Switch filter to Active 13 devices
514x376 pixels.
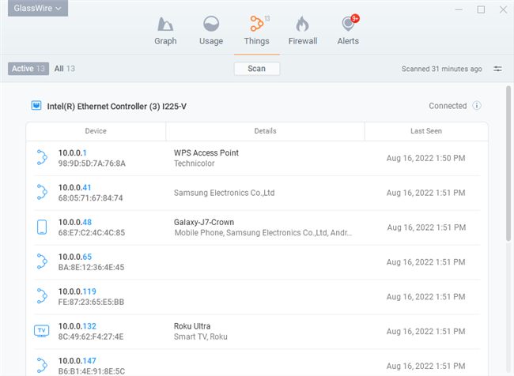pyautogui.click(x=29, y=69)
